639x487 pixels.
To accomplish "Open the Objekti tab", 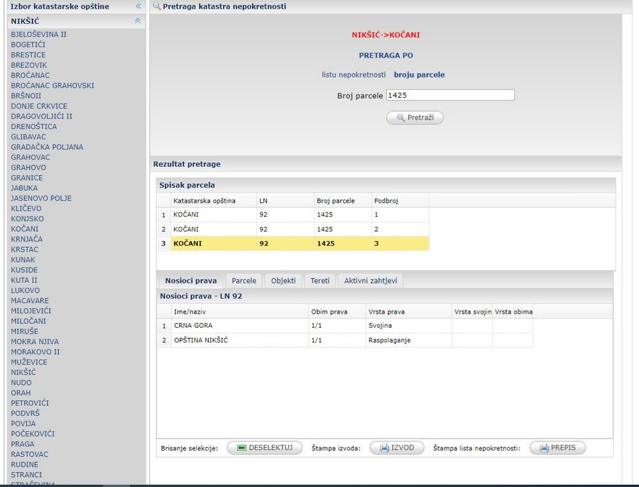I will 283,281.
